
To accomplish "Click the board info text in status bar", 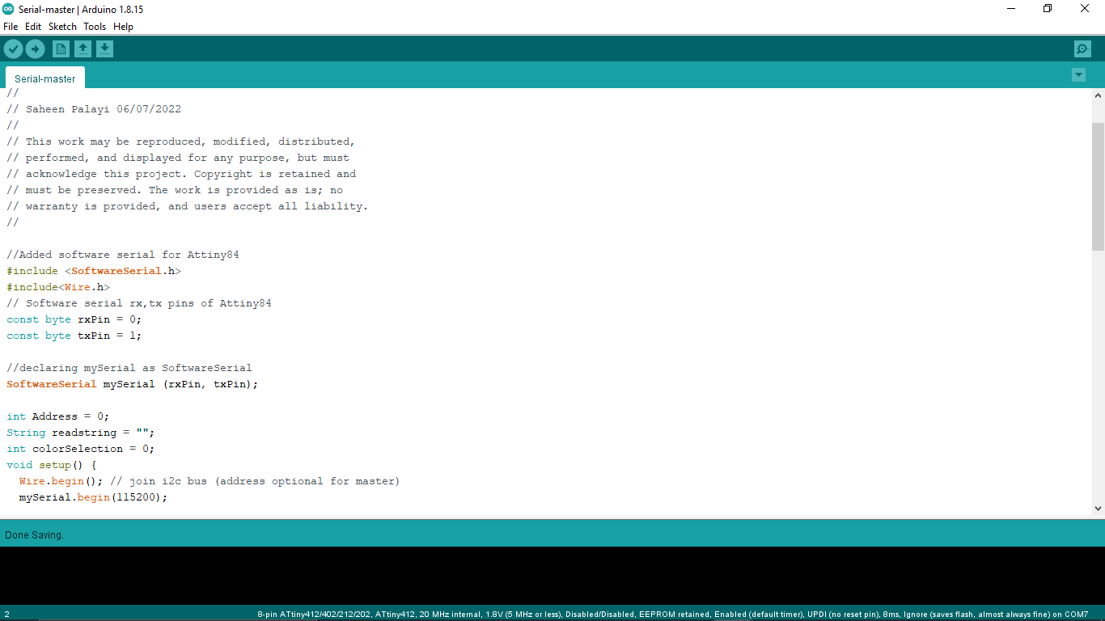I will [672, 615].
